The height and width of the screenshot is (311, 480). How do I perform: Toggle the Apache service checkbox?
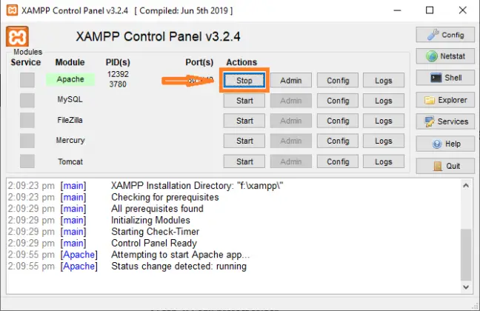click(27, 80)
